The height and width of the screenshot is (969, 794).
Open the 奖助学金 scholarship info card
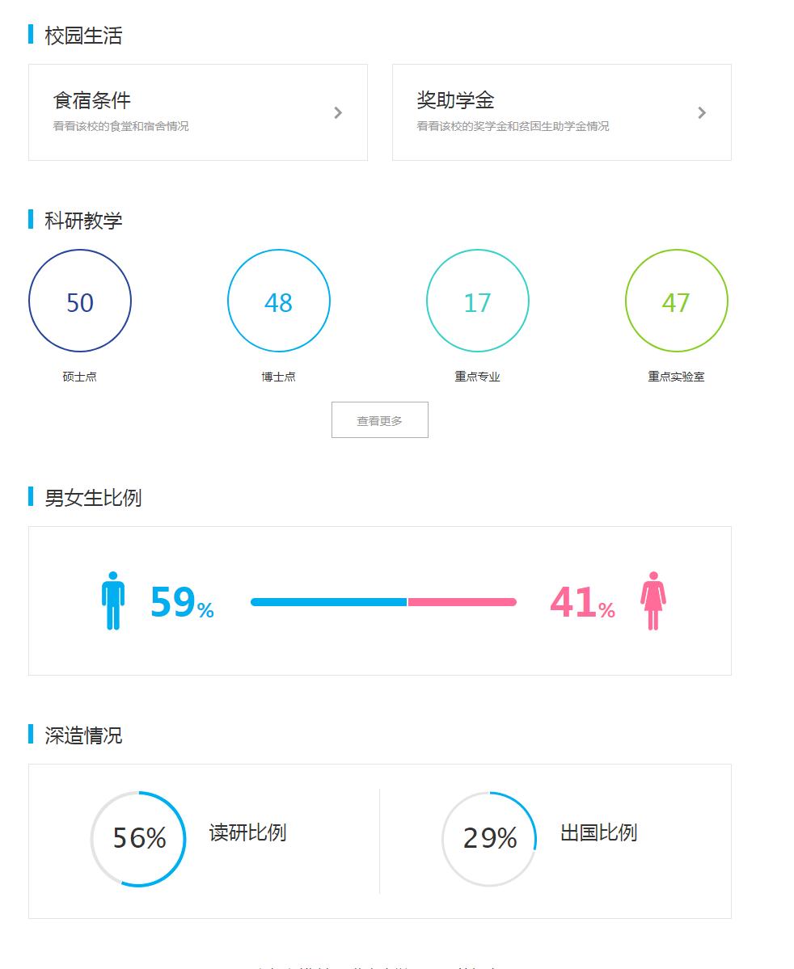click(561, 112)
